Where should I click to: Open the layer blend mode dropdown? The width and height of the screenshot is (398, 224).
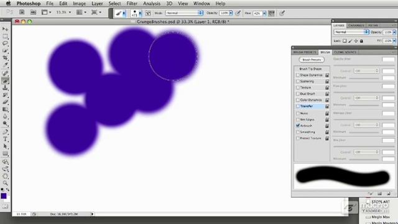[x=351, y=32]
